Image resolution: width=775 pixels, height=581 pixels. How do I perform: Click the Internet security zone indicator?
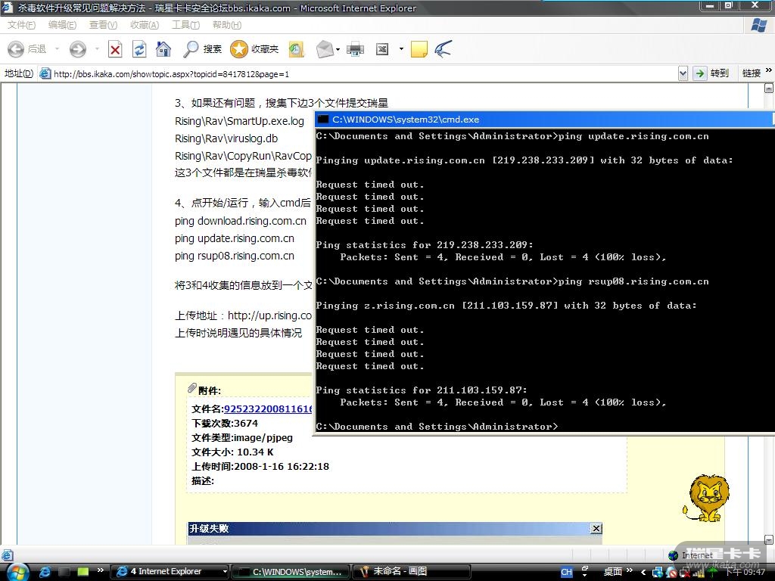coord(690,555)
